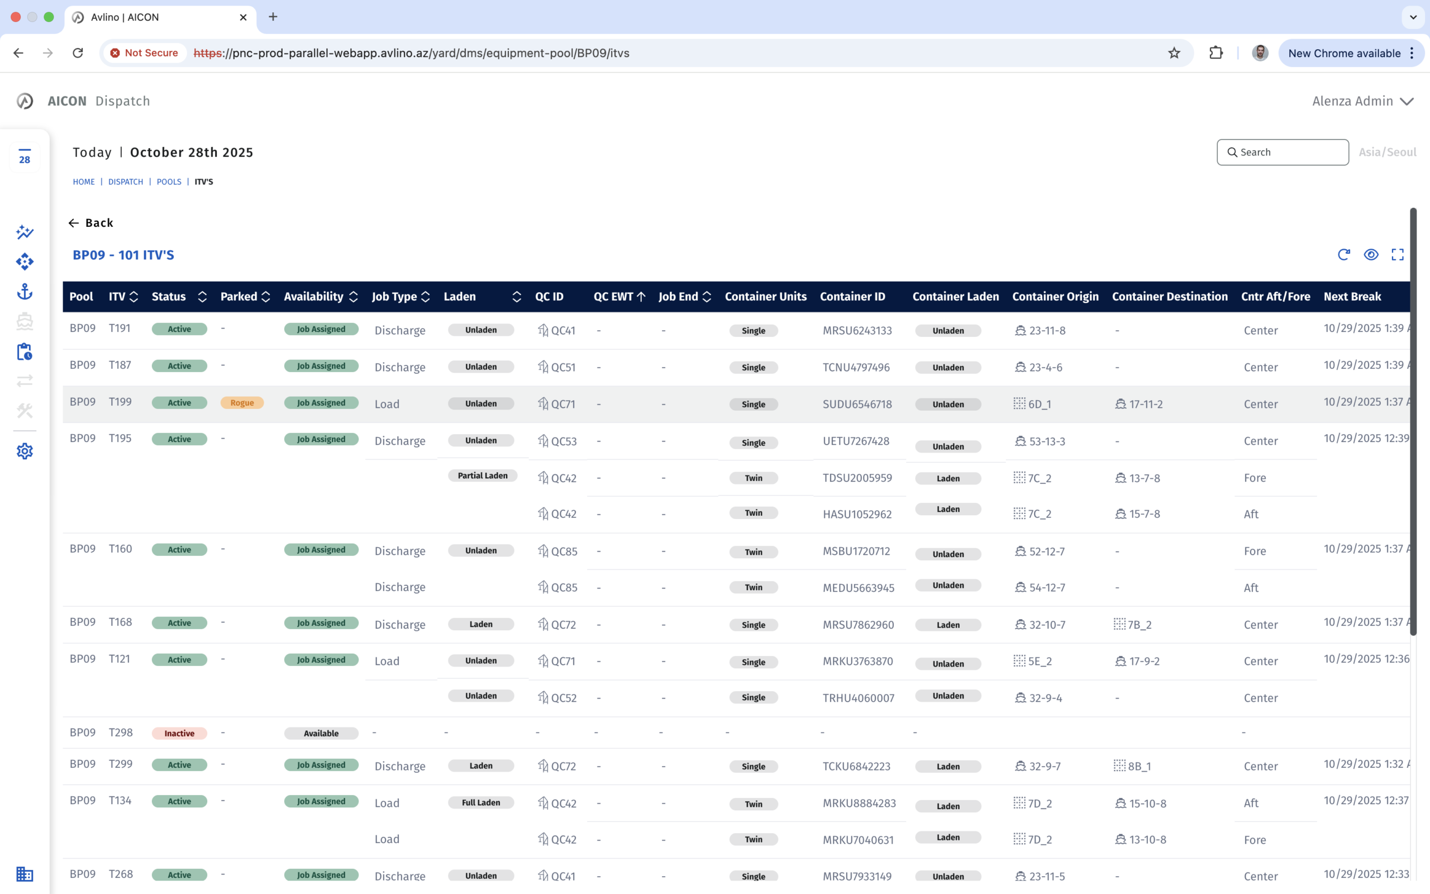Click the crane icon next to QC51
Image resolution: width=1430 pixels, height=894 pixels.
coord(543,367)
